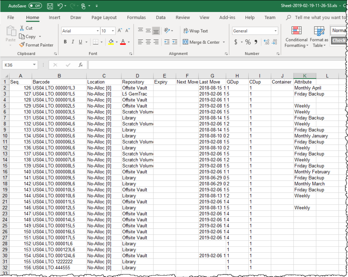Switch to the Page Layout tab
The width and height of the screenshot is (348, 277).
[x=104, y=17]
